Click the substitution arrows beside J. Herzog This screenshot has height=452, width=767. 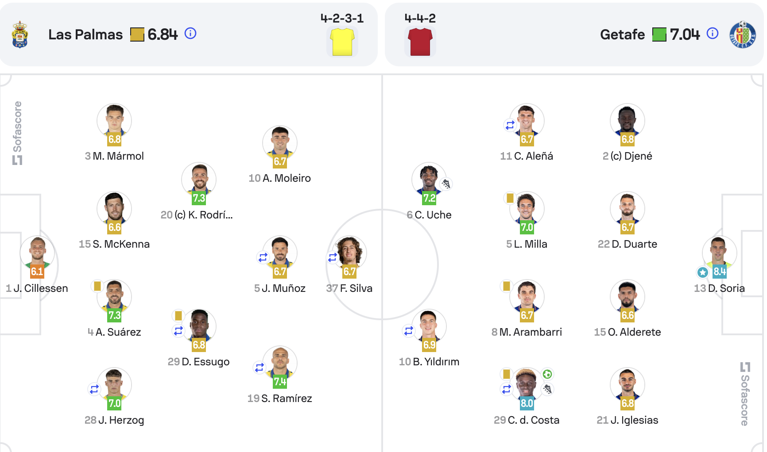94,389
